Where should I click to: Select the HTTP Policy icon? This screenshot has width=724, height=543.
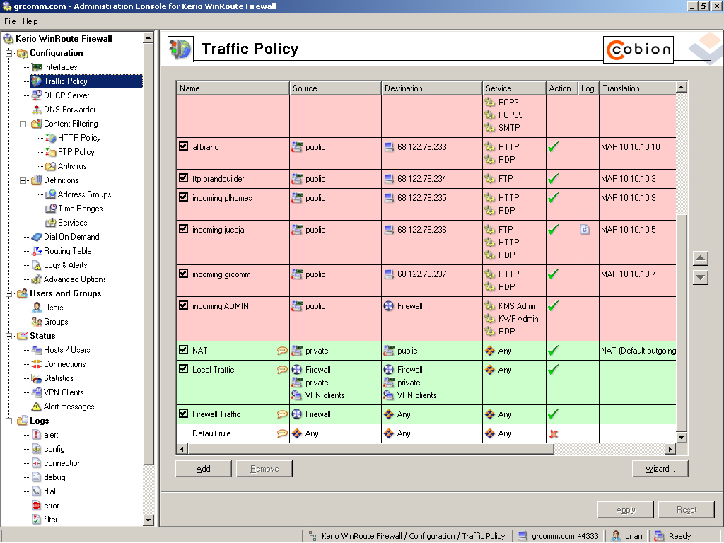tap(51, 138)
